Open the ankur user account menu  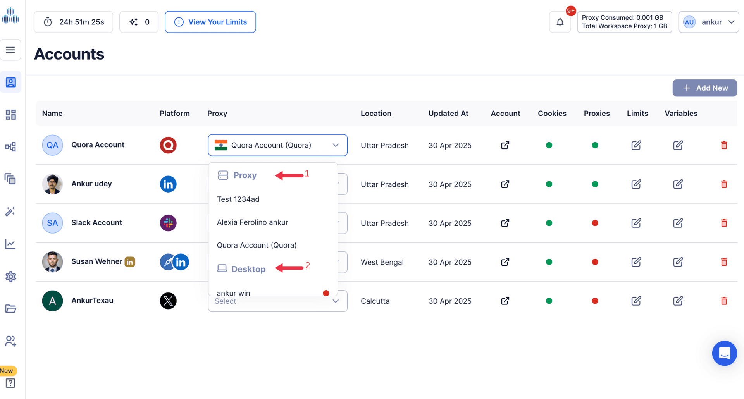(x=708, y=22)
